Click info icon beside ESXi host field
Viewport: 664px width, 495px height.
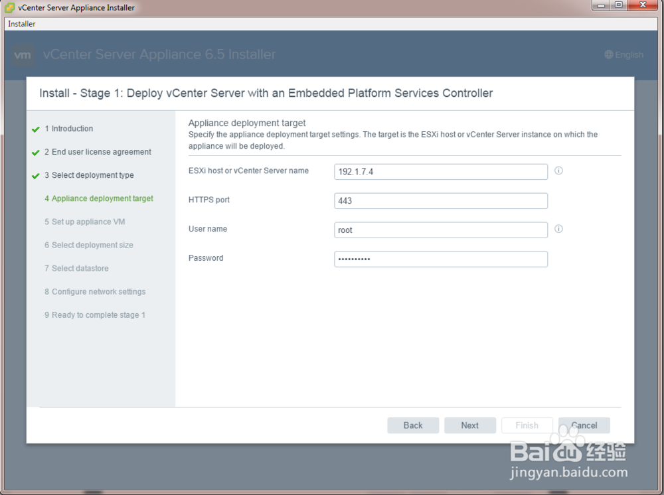(x=558, y=171)
